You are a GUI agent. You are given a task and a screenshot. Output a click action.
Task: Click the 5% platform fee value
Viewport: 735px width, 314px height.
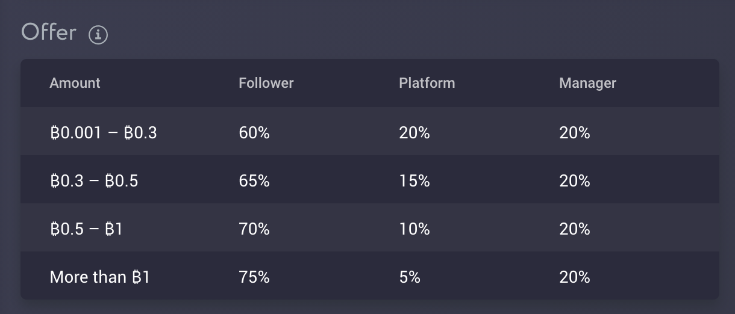click(x=410, y=277)
